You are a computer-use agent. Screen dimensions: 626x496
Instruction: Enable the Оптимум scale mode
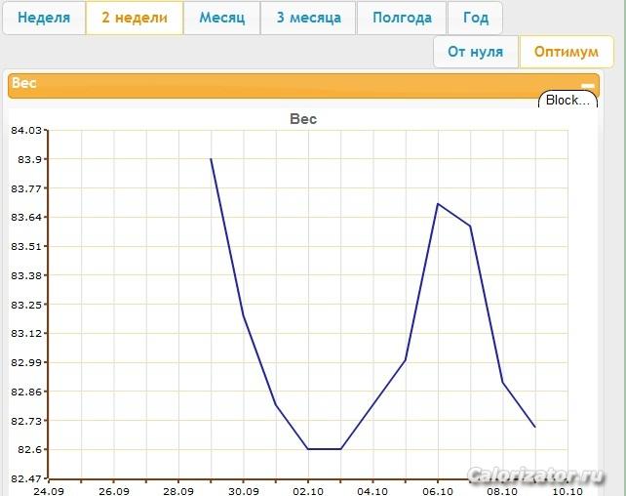pyautogui.click(x=566, y=52)
